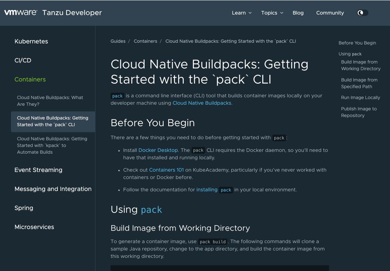The height and width of the screenshot is (271, 390).
Task: Open sidebar guide 'Getting Started with the pack CLI'
Action: tap(52, 121)
